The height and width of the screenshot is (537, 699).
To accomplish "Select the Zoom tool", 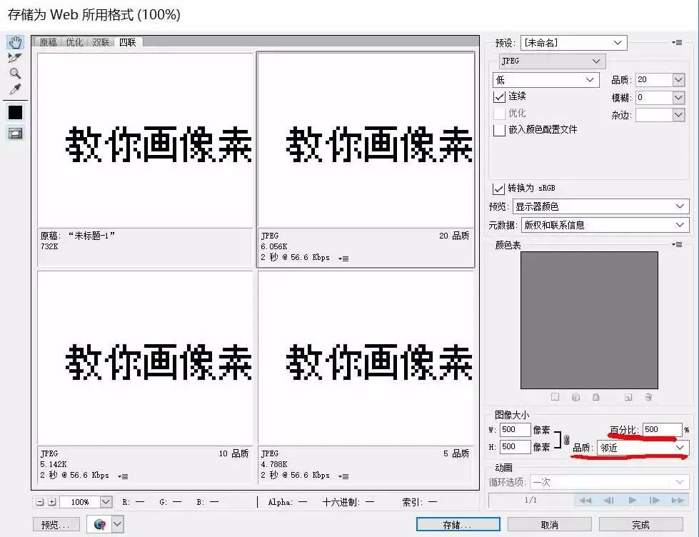I will pyautogui.click(x=15, y=74).
